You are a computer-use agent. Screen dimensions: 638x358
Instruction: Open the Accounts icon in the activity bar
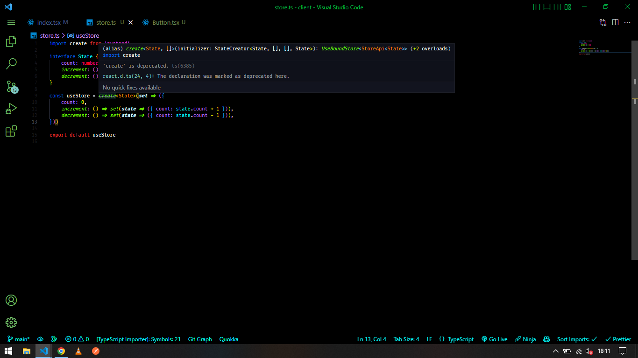pos(11,300)
